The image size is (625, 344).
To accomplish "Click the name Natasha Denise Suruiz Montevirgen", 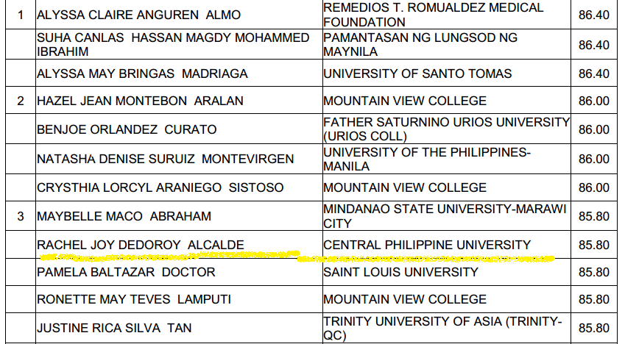I will tap(165, 159).
